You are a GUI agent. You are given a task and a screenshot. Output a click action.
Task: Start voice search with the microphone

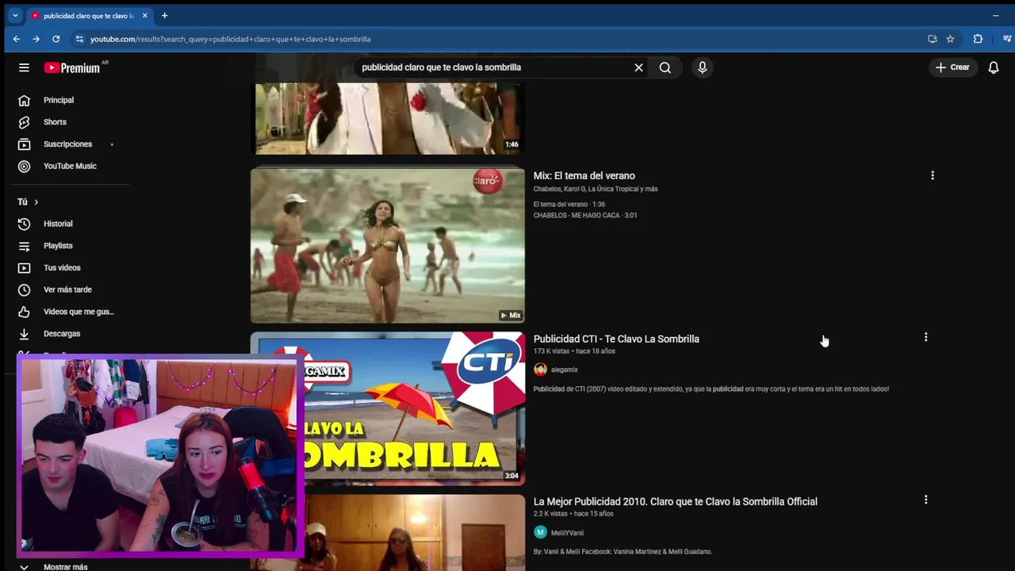[702, 67]
